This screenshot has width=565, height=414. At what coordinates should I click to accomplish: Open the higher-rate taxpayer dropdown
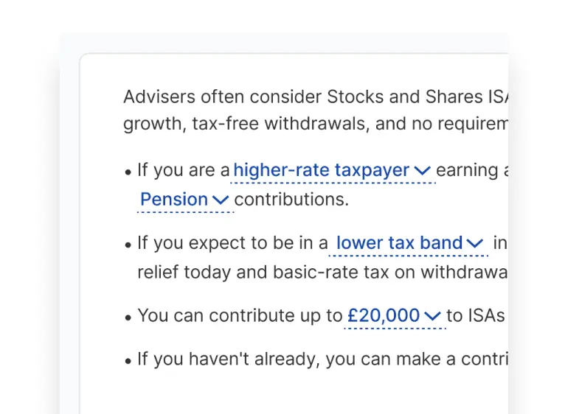(333, 170)
